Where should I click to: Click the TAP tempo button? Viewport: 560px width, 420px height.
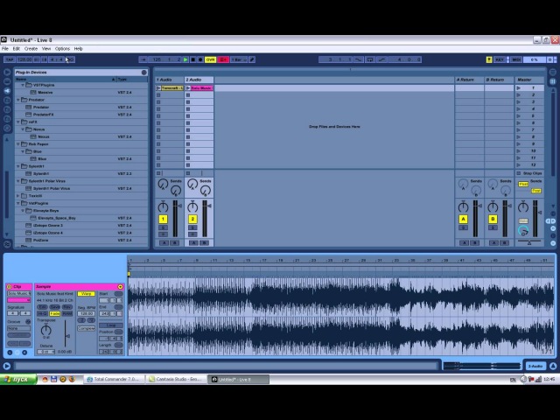tap(10, 59)
